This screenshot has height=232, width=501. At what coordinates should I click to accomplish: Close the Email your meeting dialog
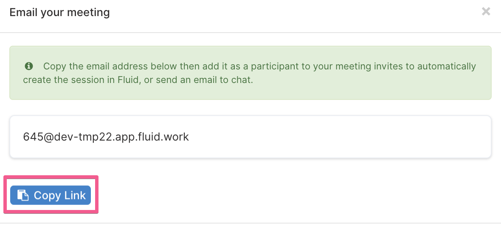coord(486,12)
